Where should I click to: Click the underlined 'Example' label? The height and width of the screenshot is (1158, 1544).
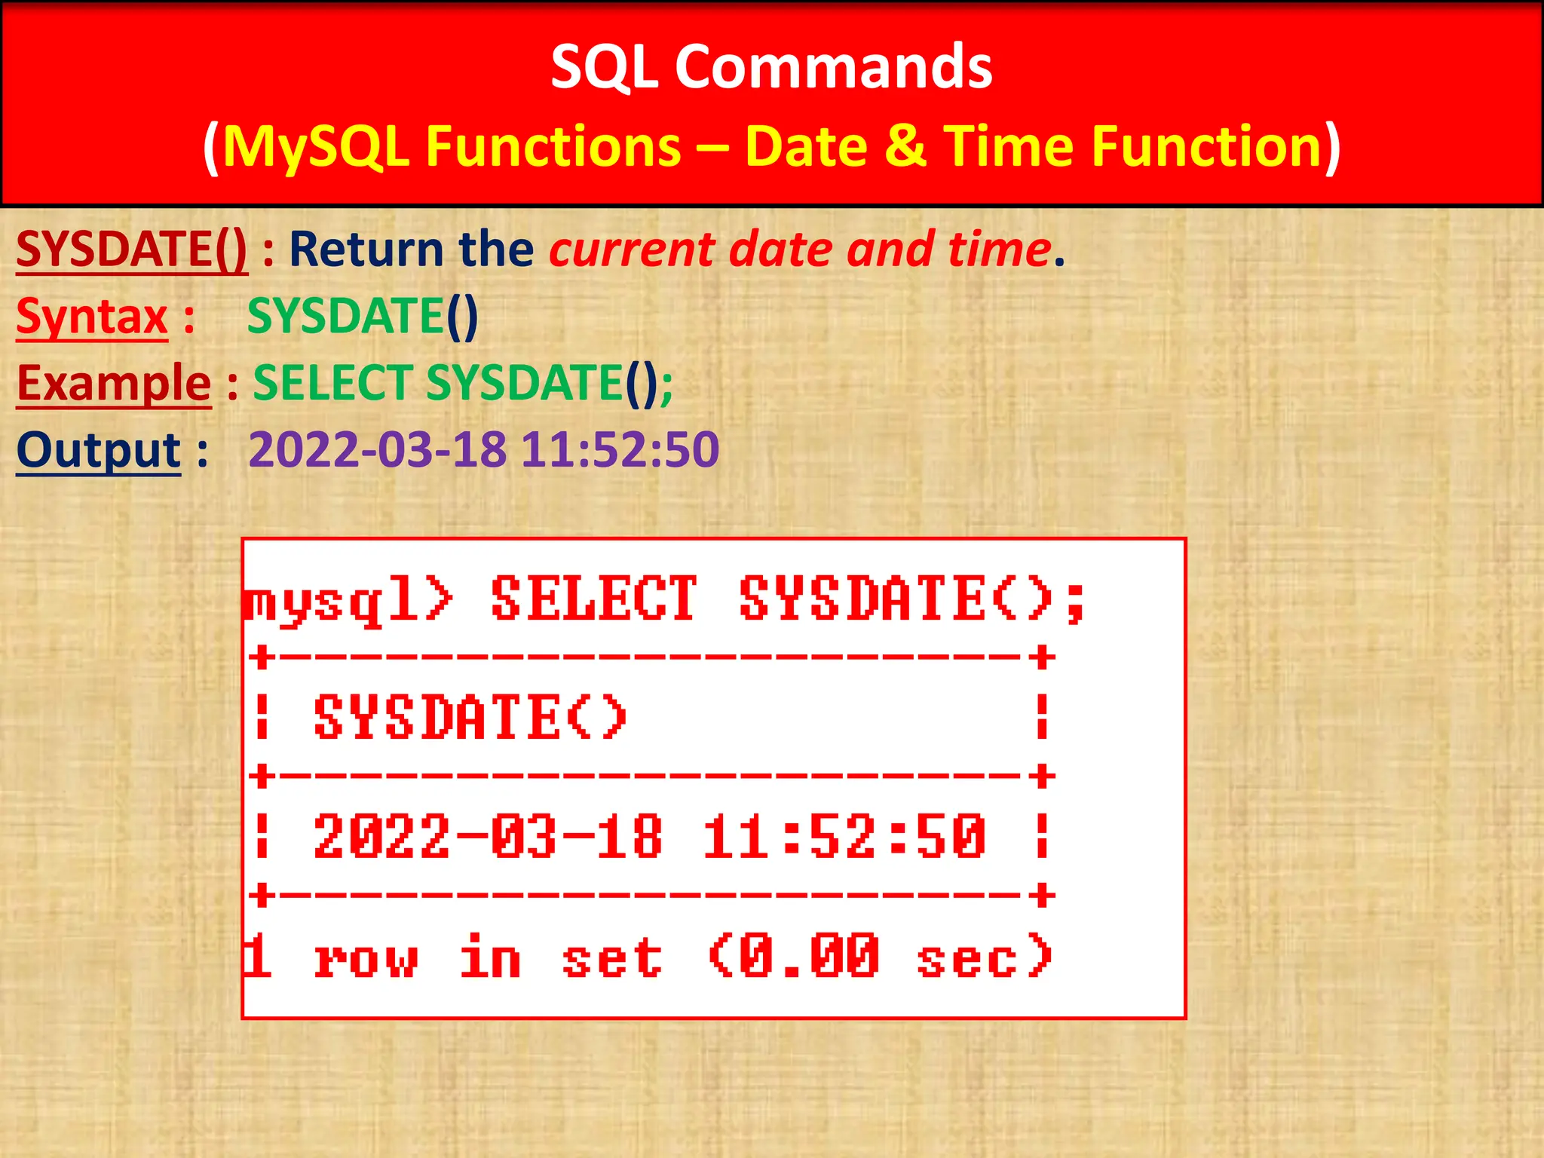pos(114,384)
